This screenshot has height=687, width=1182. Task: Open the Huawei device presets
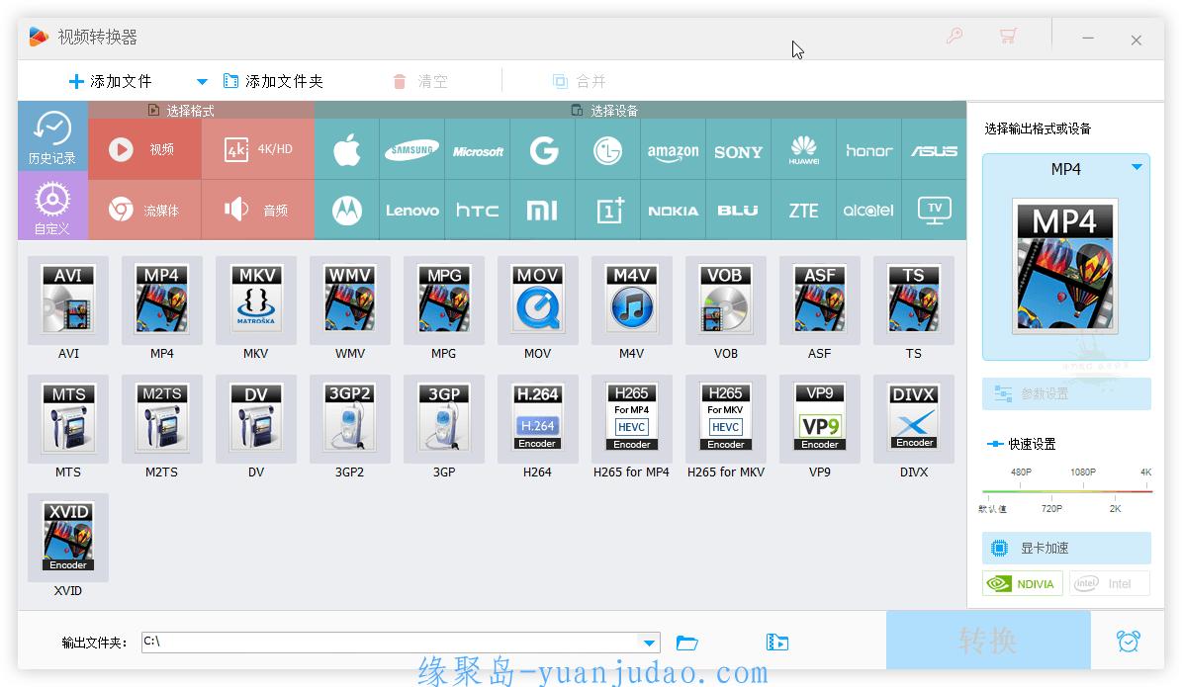[803, 149]
